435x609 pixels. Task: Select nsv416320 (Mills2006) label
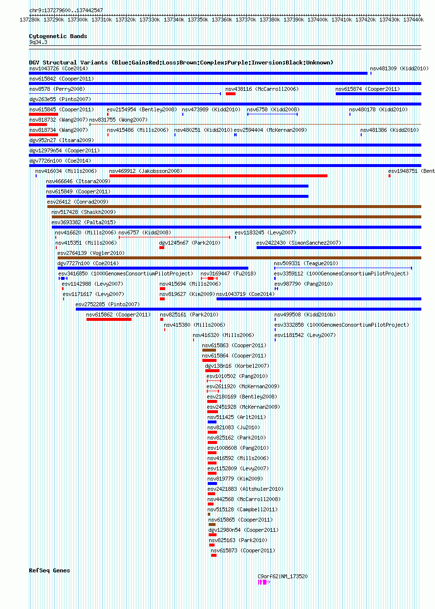tap(223, 335)
